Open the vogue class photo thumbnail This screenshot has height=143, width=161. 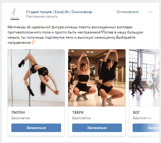(144, 78)
